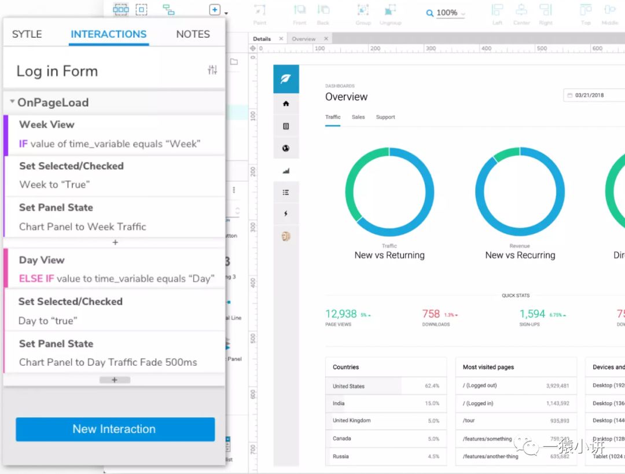
Task: Collapse the OnPageLoad event section
Action: tap(13, 102)
